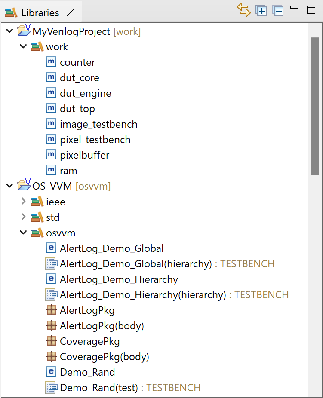Collapse the work library node
The width and height of the screenshot is (323, 398).
23,46
